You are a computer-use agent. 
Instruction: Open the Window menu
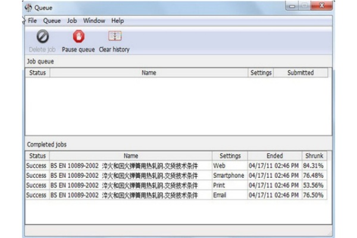point(94,21)
